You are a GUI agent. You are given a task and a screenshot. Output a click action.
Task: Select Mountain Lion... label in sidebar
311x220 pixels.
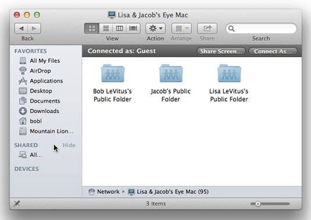coord(52,132)
